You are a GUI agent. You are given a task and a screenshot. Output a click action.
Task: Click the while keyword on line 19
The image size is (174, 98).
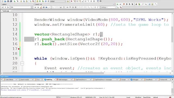[x=41, y=59]
